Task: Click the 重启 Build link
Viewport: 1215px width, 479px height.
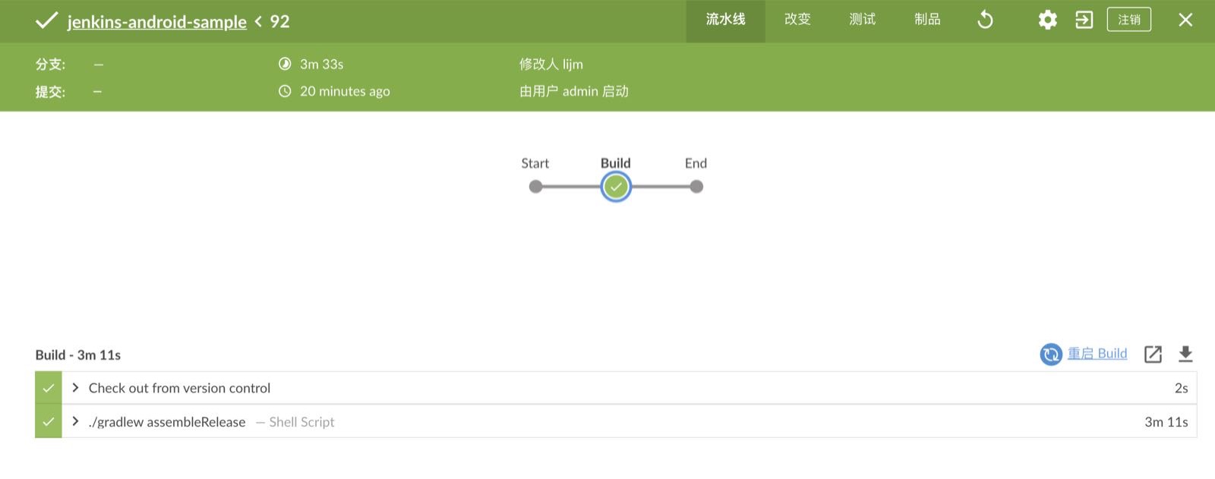Action: pos(1097,354)
